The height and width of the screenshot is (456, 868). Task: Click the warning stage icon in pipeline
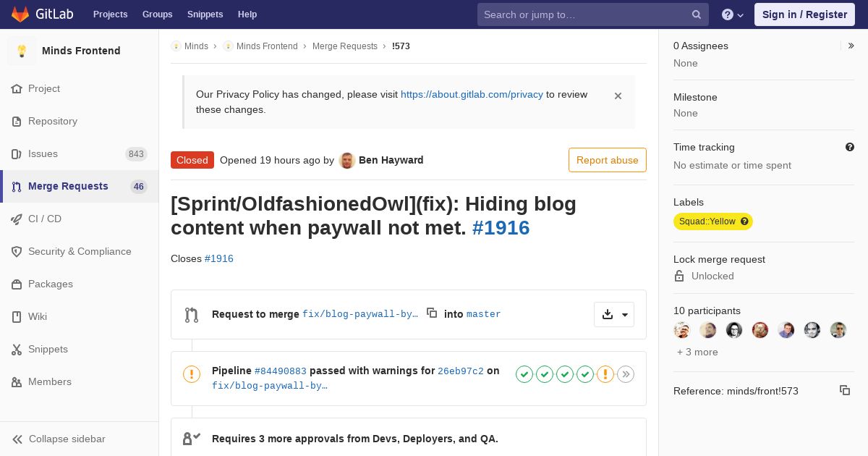[x=605, y=374]
